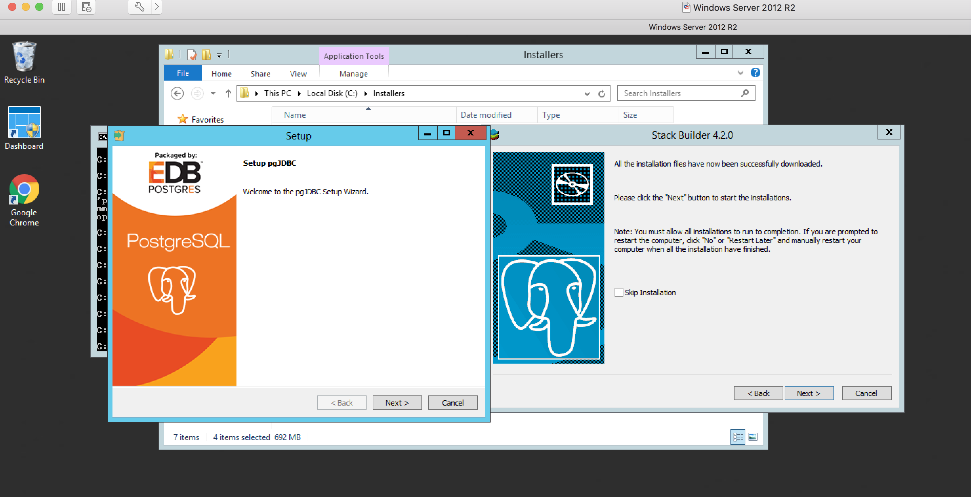
Task: Open Explorer help question mark icon
Action: pos(755,73)
